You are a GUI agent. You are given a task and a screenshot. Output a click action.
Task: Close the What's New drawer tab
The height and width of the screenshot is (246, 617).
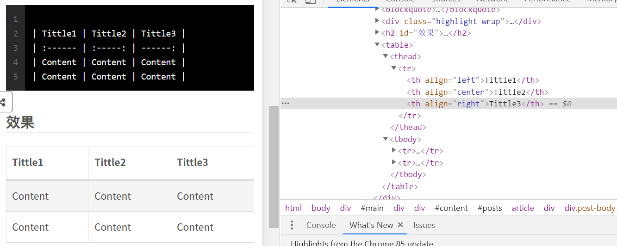[x=400, y=225]
